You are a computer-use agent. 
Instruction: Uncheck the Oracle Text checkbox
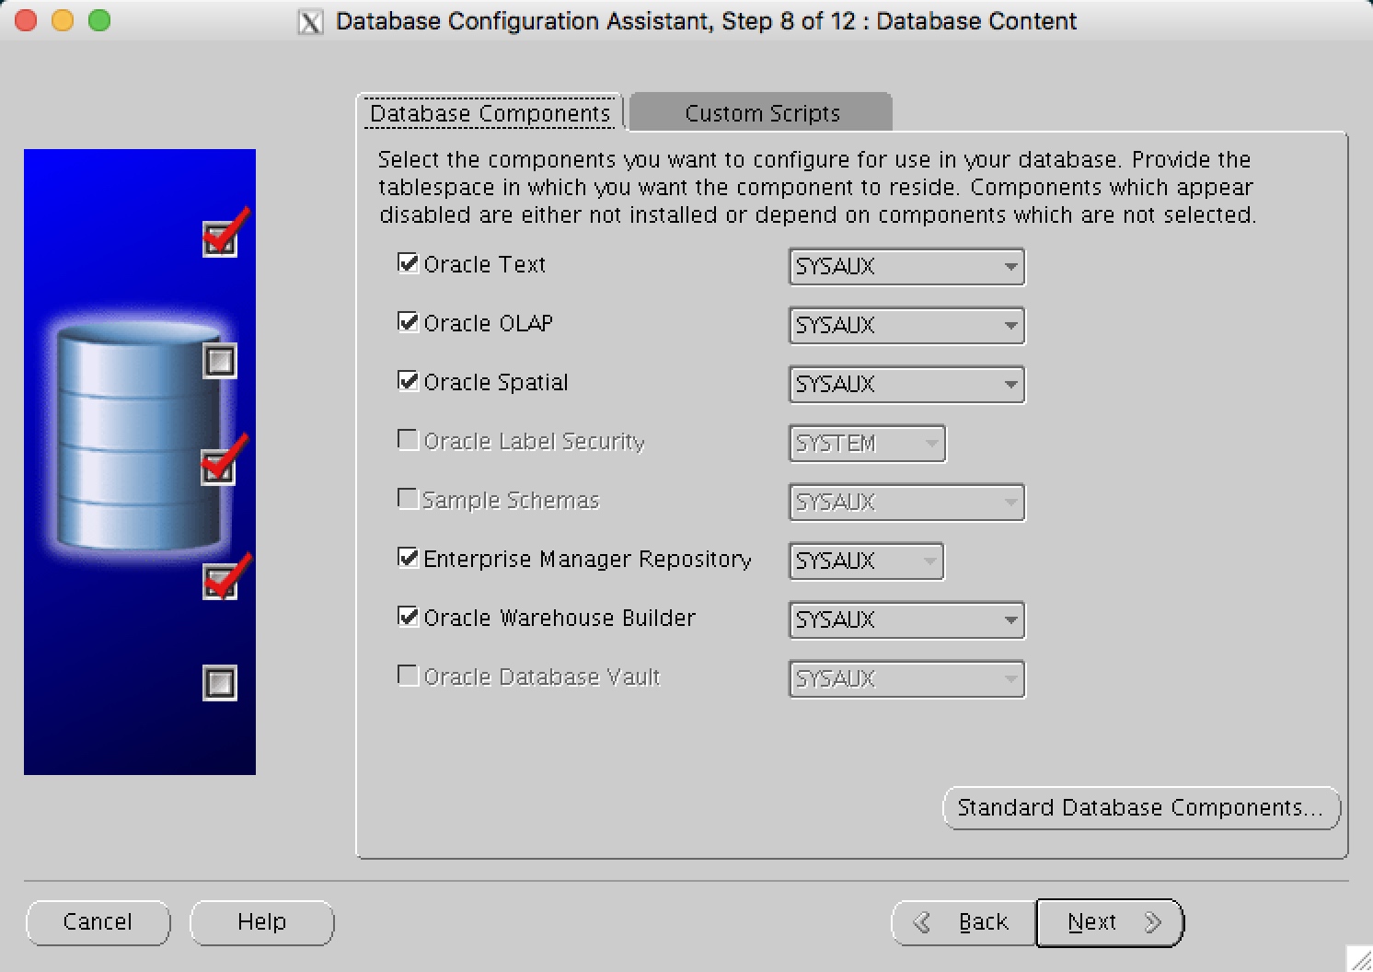pyautogui.click(x=408, y=263)
